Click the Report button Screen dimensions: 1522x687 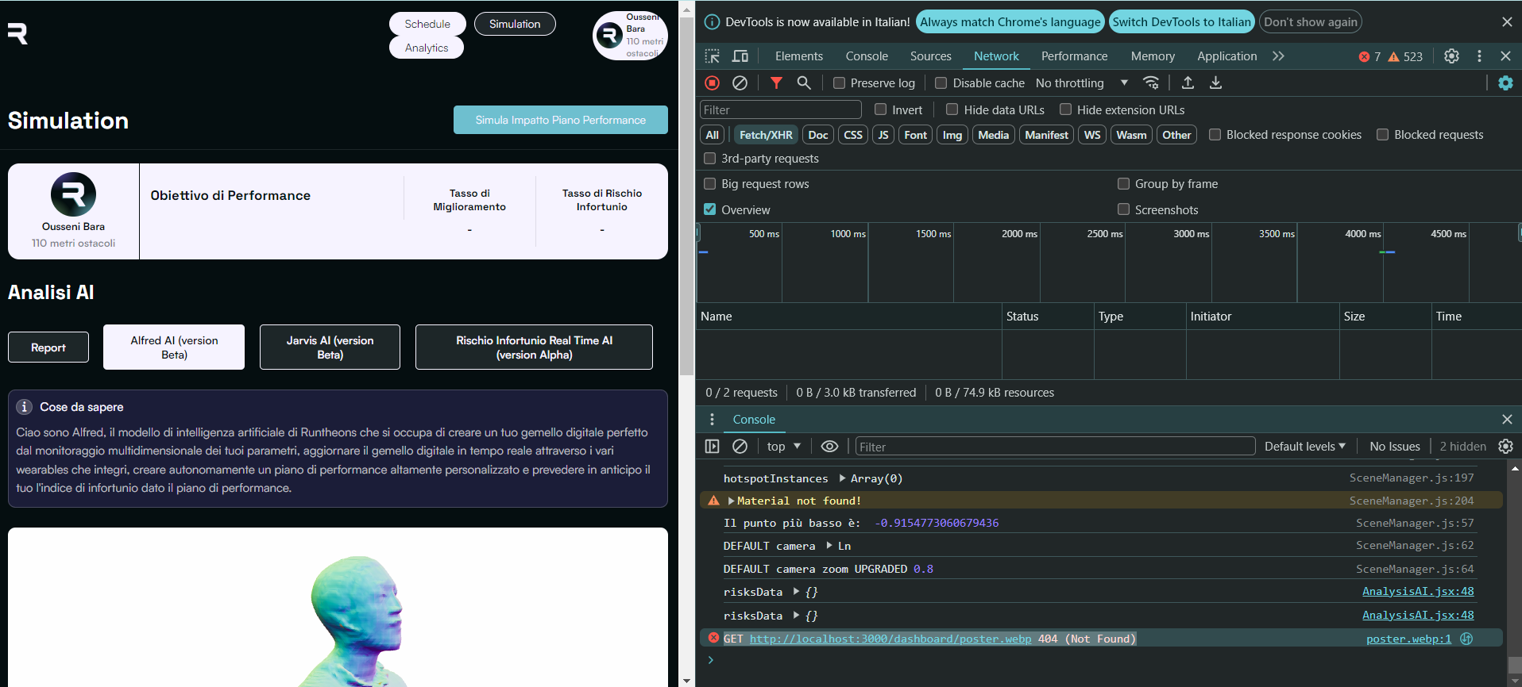[x=48, y=347]
